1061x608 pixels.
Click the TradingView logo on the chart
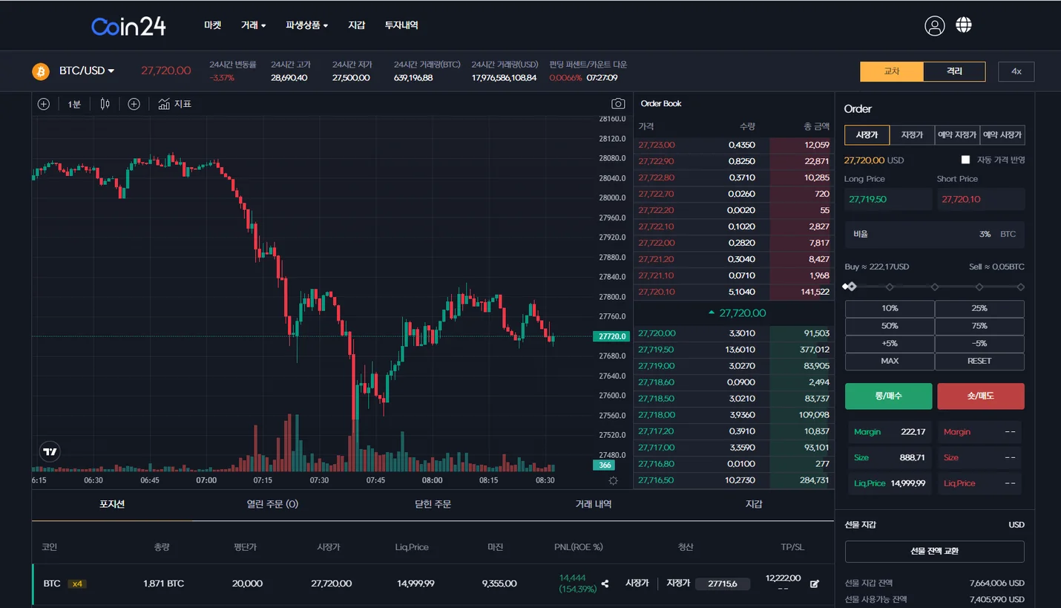[50, 451]
